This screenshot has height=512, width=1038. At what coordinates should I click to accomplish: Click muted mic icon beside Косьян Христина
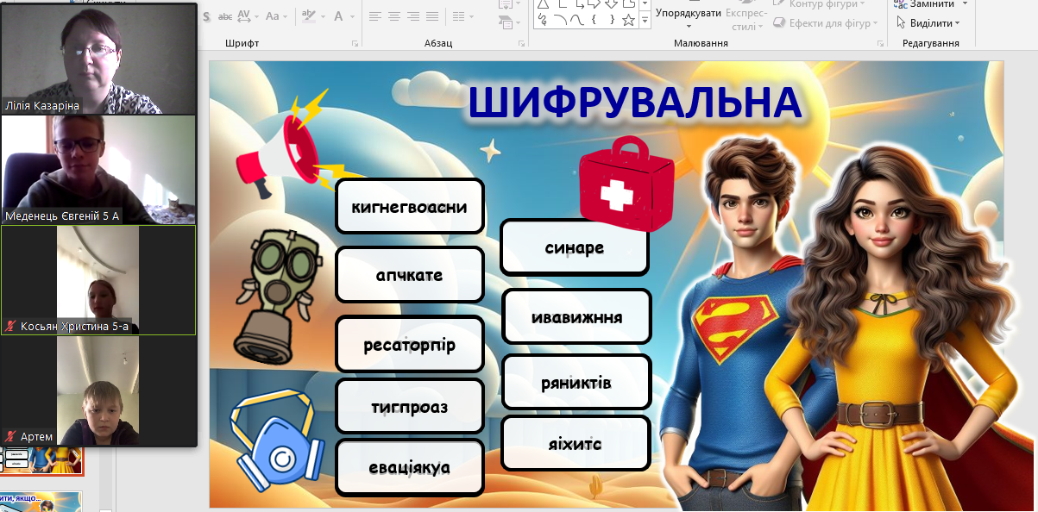(11, 326)
